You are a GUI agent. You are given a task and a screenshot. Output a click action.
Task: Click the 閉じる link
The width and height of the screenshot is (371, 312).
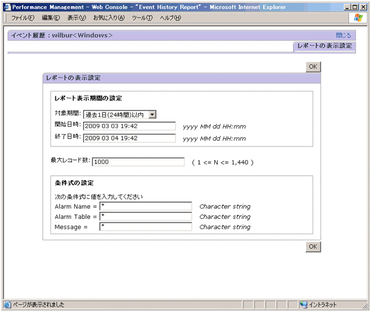point(343,36)
